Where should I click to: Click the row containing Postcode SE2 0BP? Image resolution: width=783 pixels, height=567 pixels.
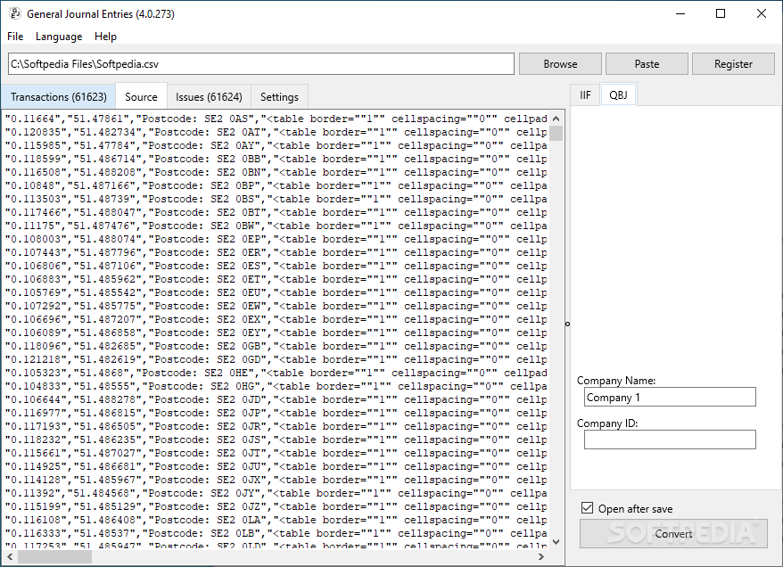276,185
